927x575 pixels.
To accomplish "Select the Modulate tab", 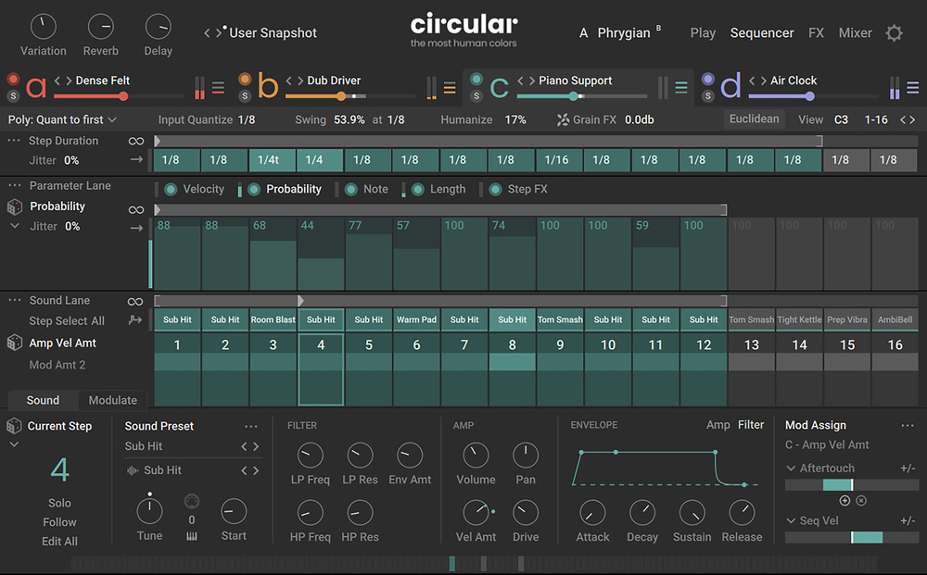I will click(112, 400).
